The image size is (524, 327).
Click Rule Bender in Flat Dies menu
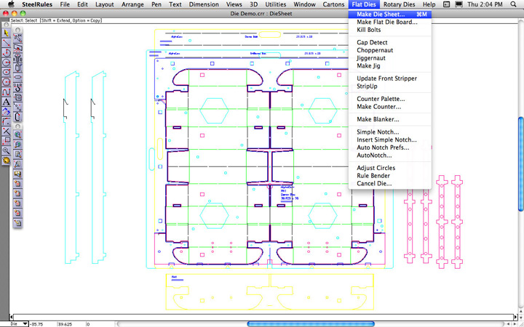(x=373, y=174)
